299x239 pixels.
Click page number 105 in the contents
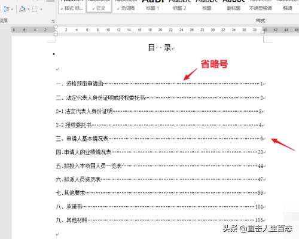tap(259, 220)
